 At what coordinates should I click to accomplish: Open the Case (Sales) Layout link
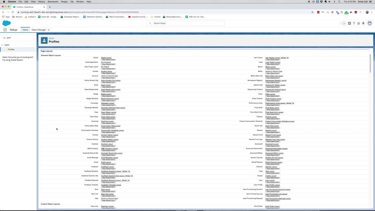coord(108,112)
